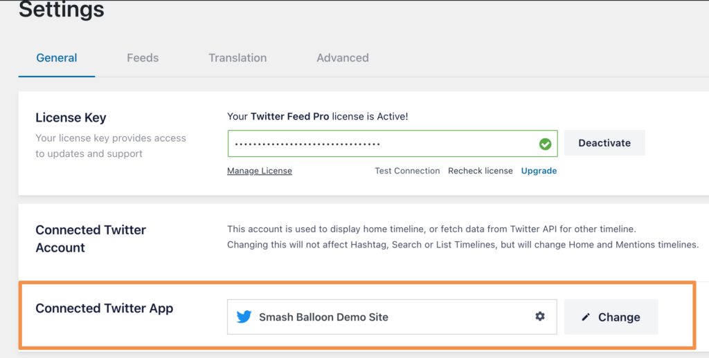The height and width of the screenshot is (358, 709).
Task: Follow the Upgrade link
Action: point(539,171)
